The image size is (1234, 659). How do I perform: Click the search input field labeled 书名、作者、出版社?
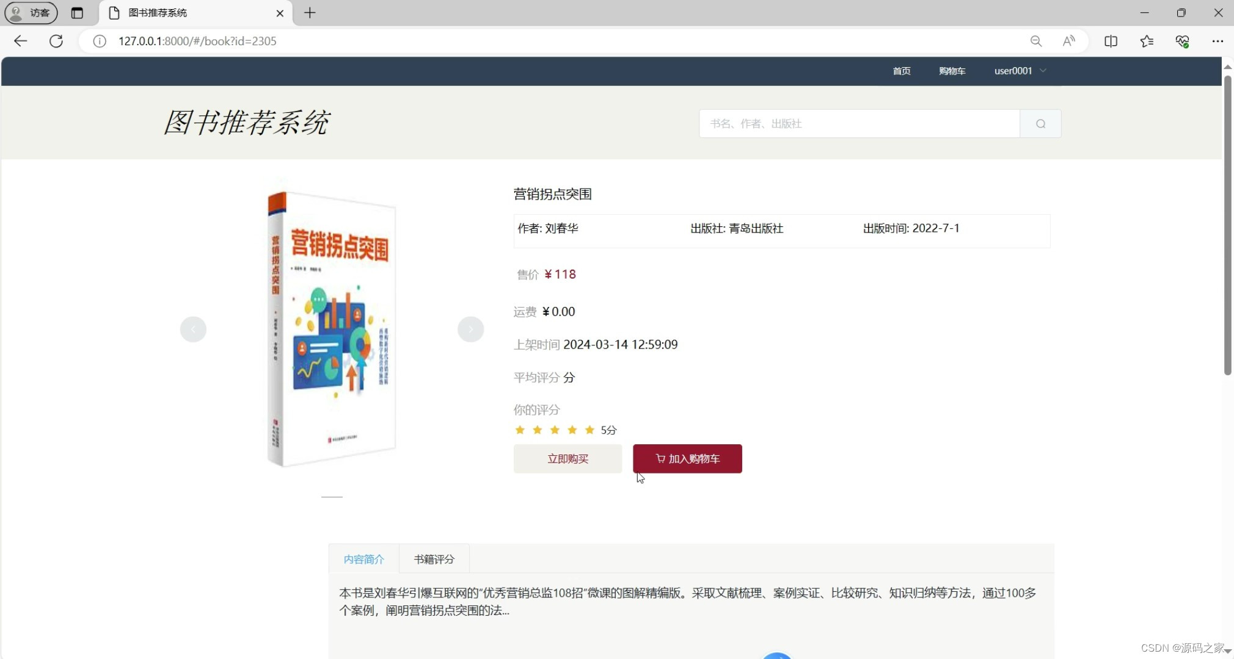(x=855, y=123)
